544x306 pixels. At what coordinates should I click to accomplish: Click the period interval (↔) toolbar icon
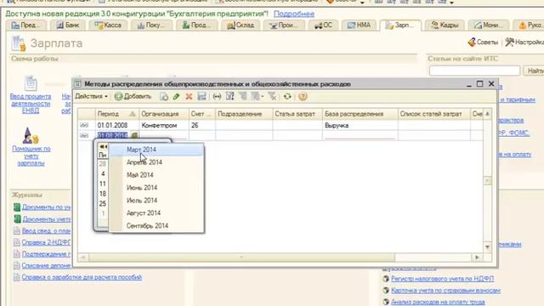pyautogui.click(x=218, y=96)
